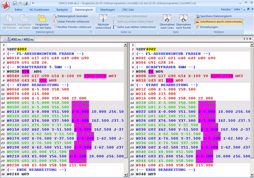Click line N014 G00 Z15.000 in right pane
Viewport: 254px width, 178px height.
[156, 94]
